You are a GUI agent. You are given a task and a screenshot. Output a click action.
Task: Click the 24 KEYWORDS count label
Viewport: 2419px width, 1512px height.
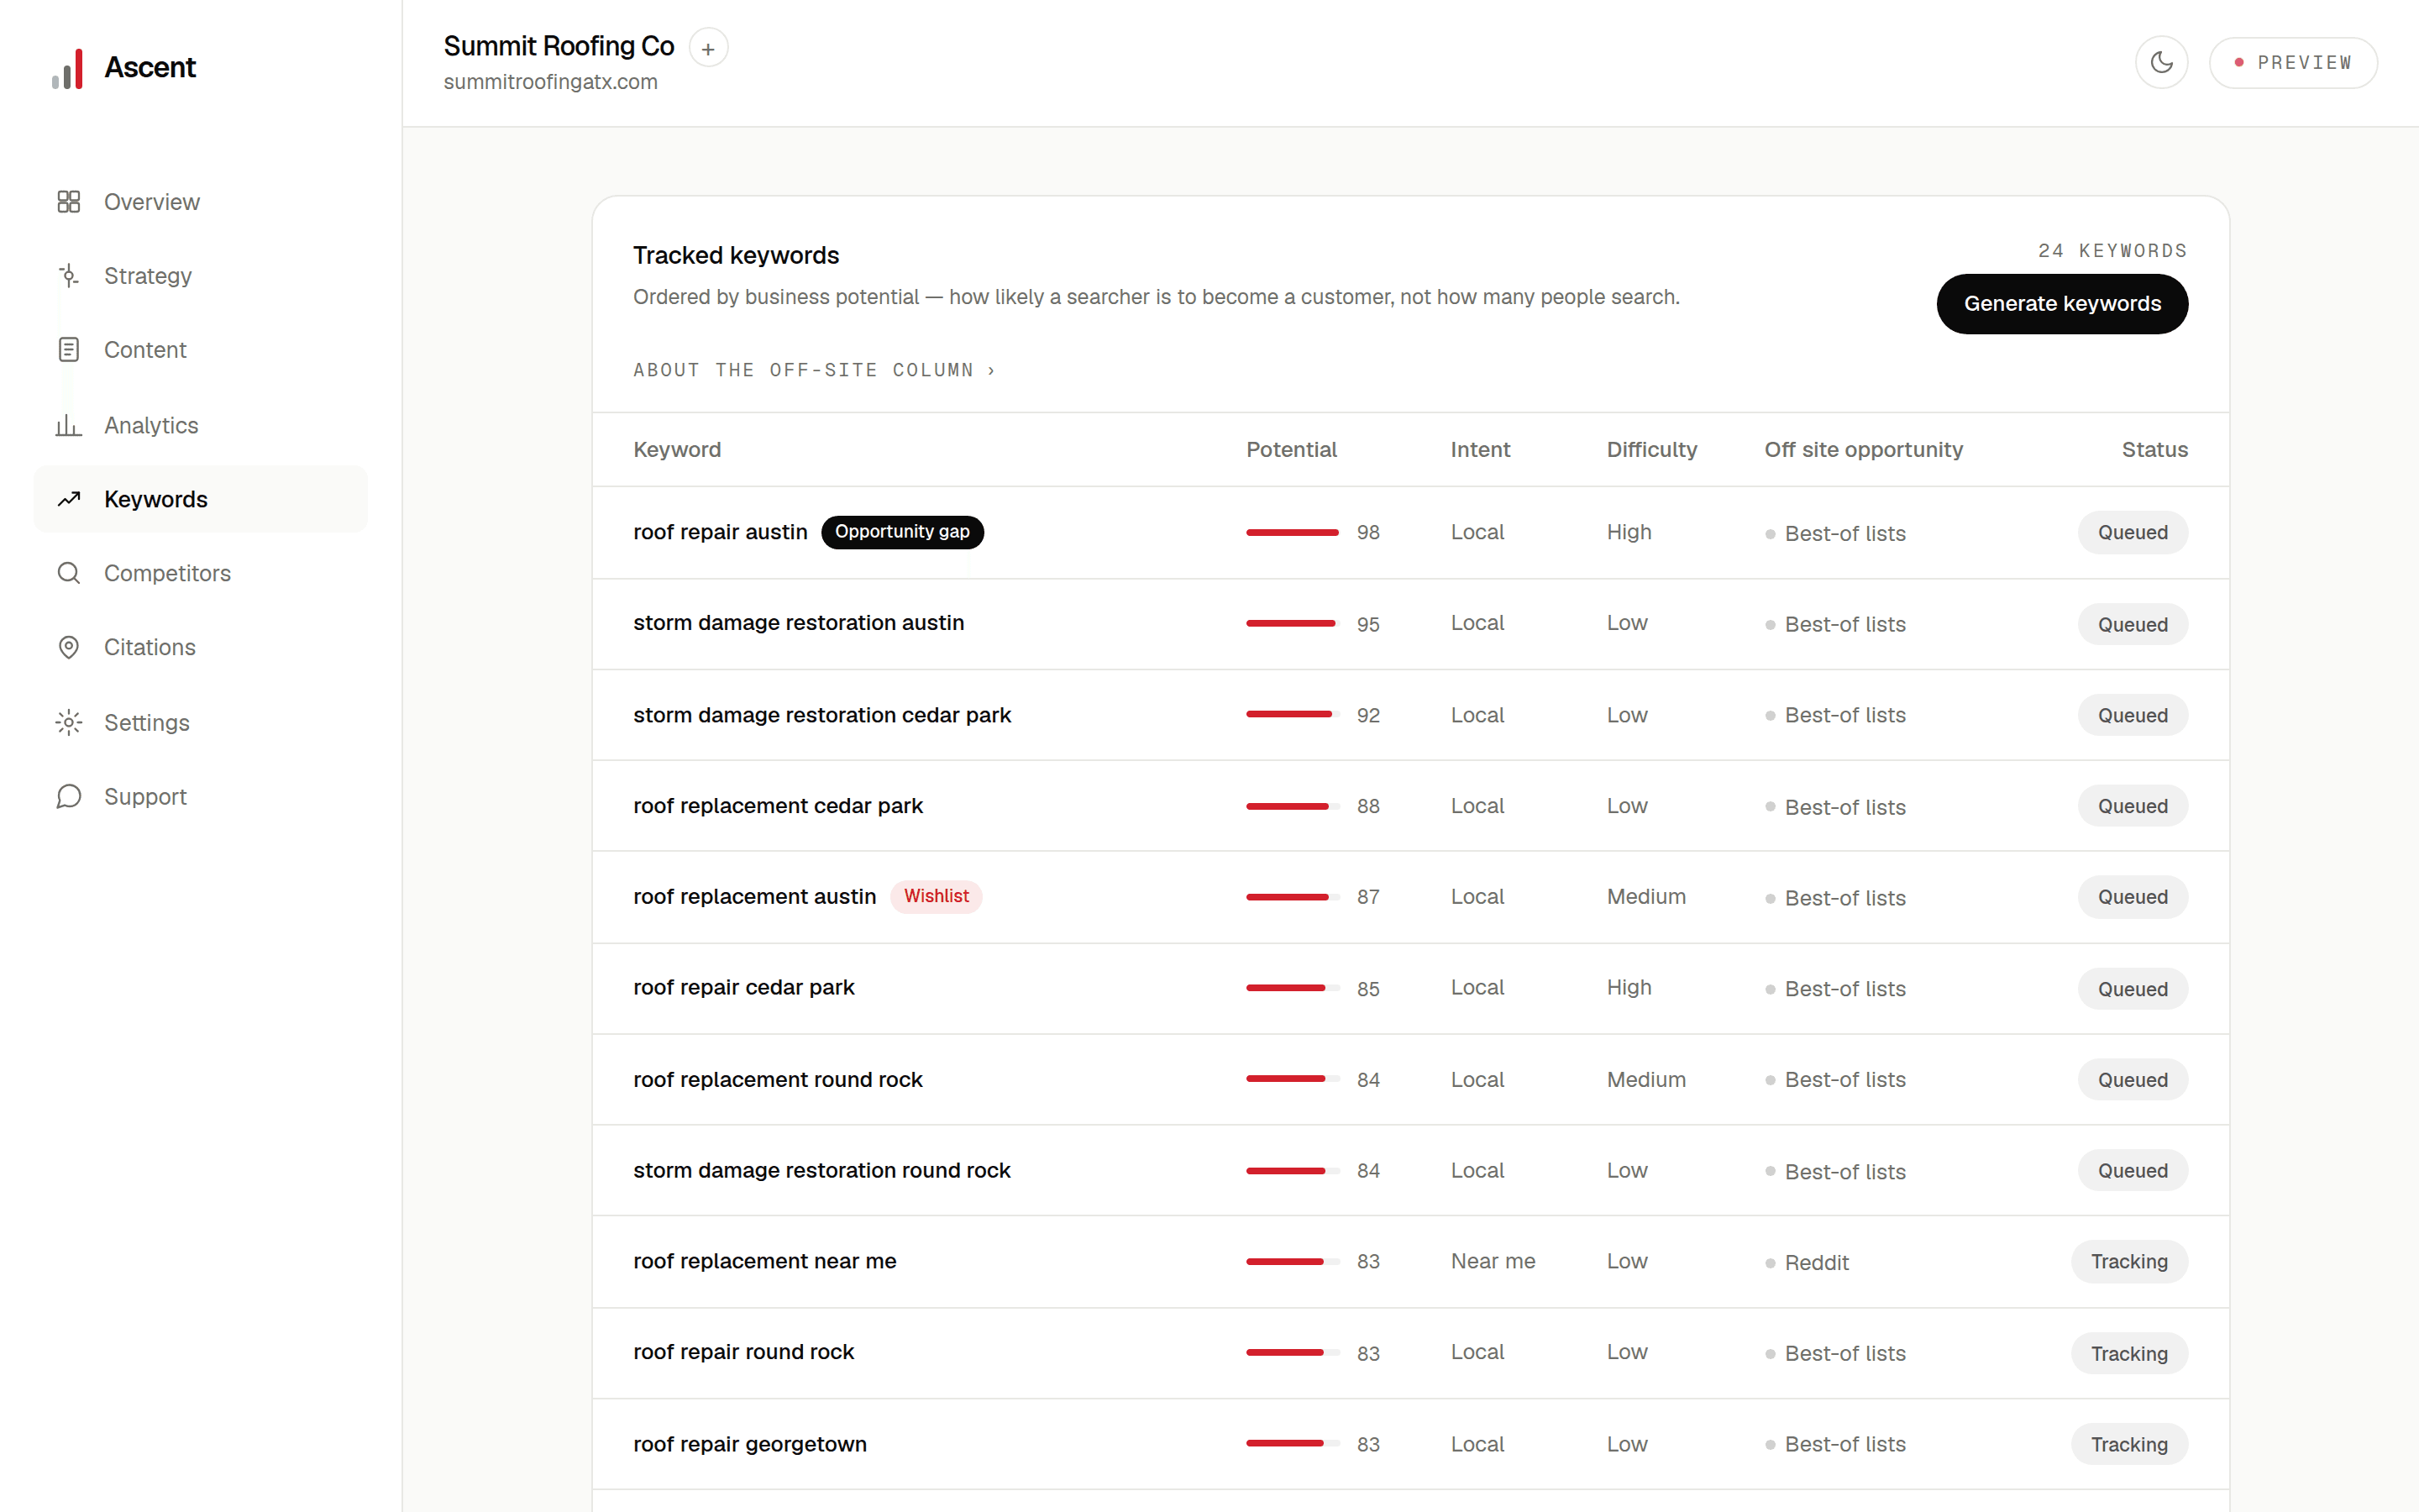2112,250
